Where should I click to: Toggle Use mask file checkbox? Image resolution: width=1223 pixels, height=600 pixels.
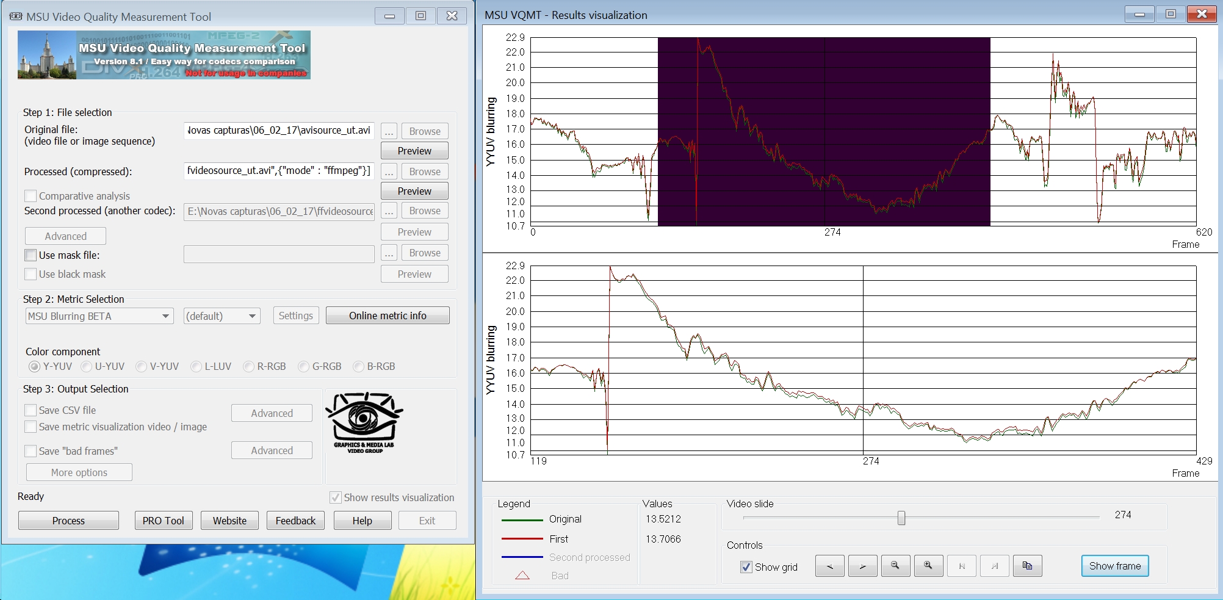click(x=31, y=255)
